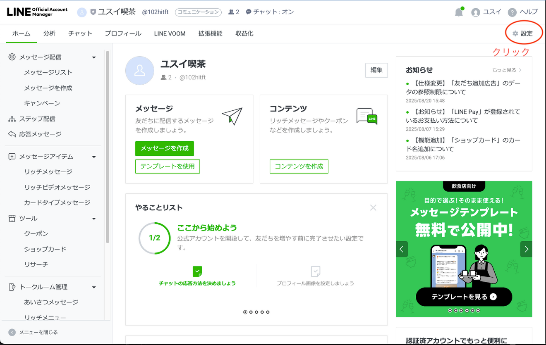Click the green チャットの応答方法 checklist icon
This screenshot has height=345, width=546.
pos(197,271)
